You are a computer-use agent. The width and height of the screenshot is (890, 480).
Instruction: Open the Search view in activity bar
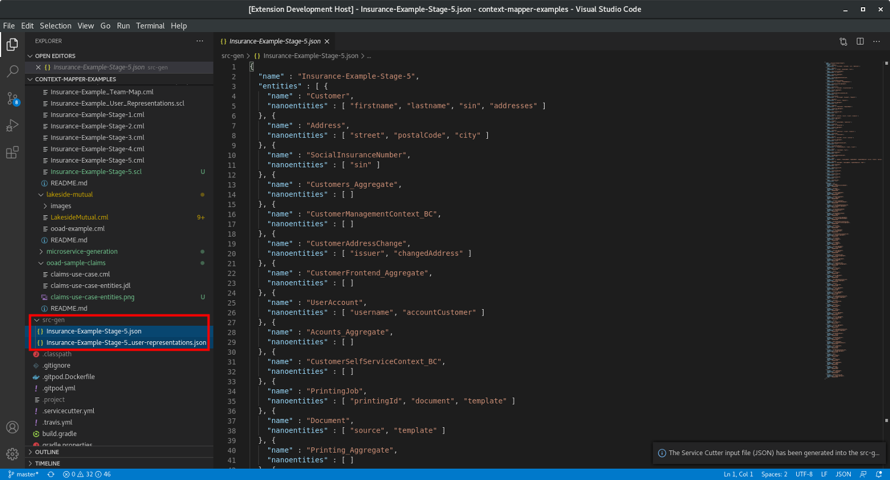(x=12, y=72)
